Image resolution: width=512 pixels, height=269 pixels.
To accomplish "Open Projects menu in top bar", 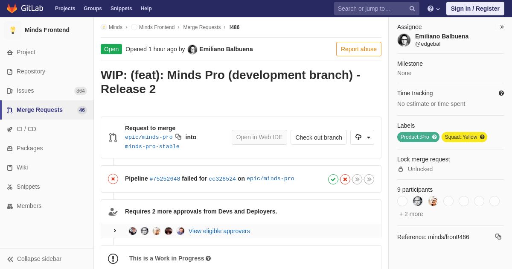I will (x=65, y=9).
